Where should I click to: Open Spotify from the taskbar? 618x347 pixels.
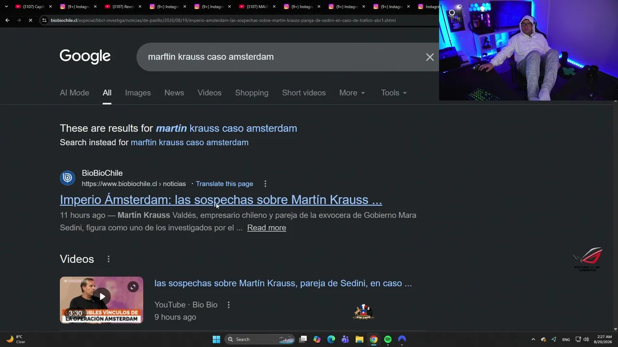pyautogui.click(x=388, y=339)
